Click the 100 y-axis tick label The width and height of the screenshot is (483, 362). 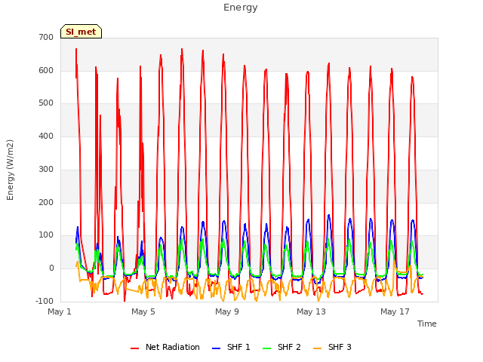pos(46,235)
